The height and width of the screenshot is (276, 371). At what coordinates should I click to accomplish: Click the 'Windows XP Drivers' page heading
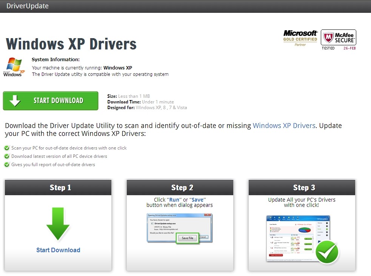pyautogui.click(x=71, y=44)
